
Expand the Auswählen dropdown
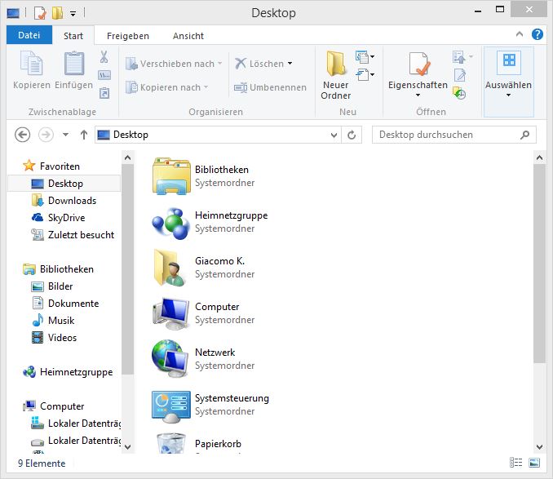[x=508, y=95]
